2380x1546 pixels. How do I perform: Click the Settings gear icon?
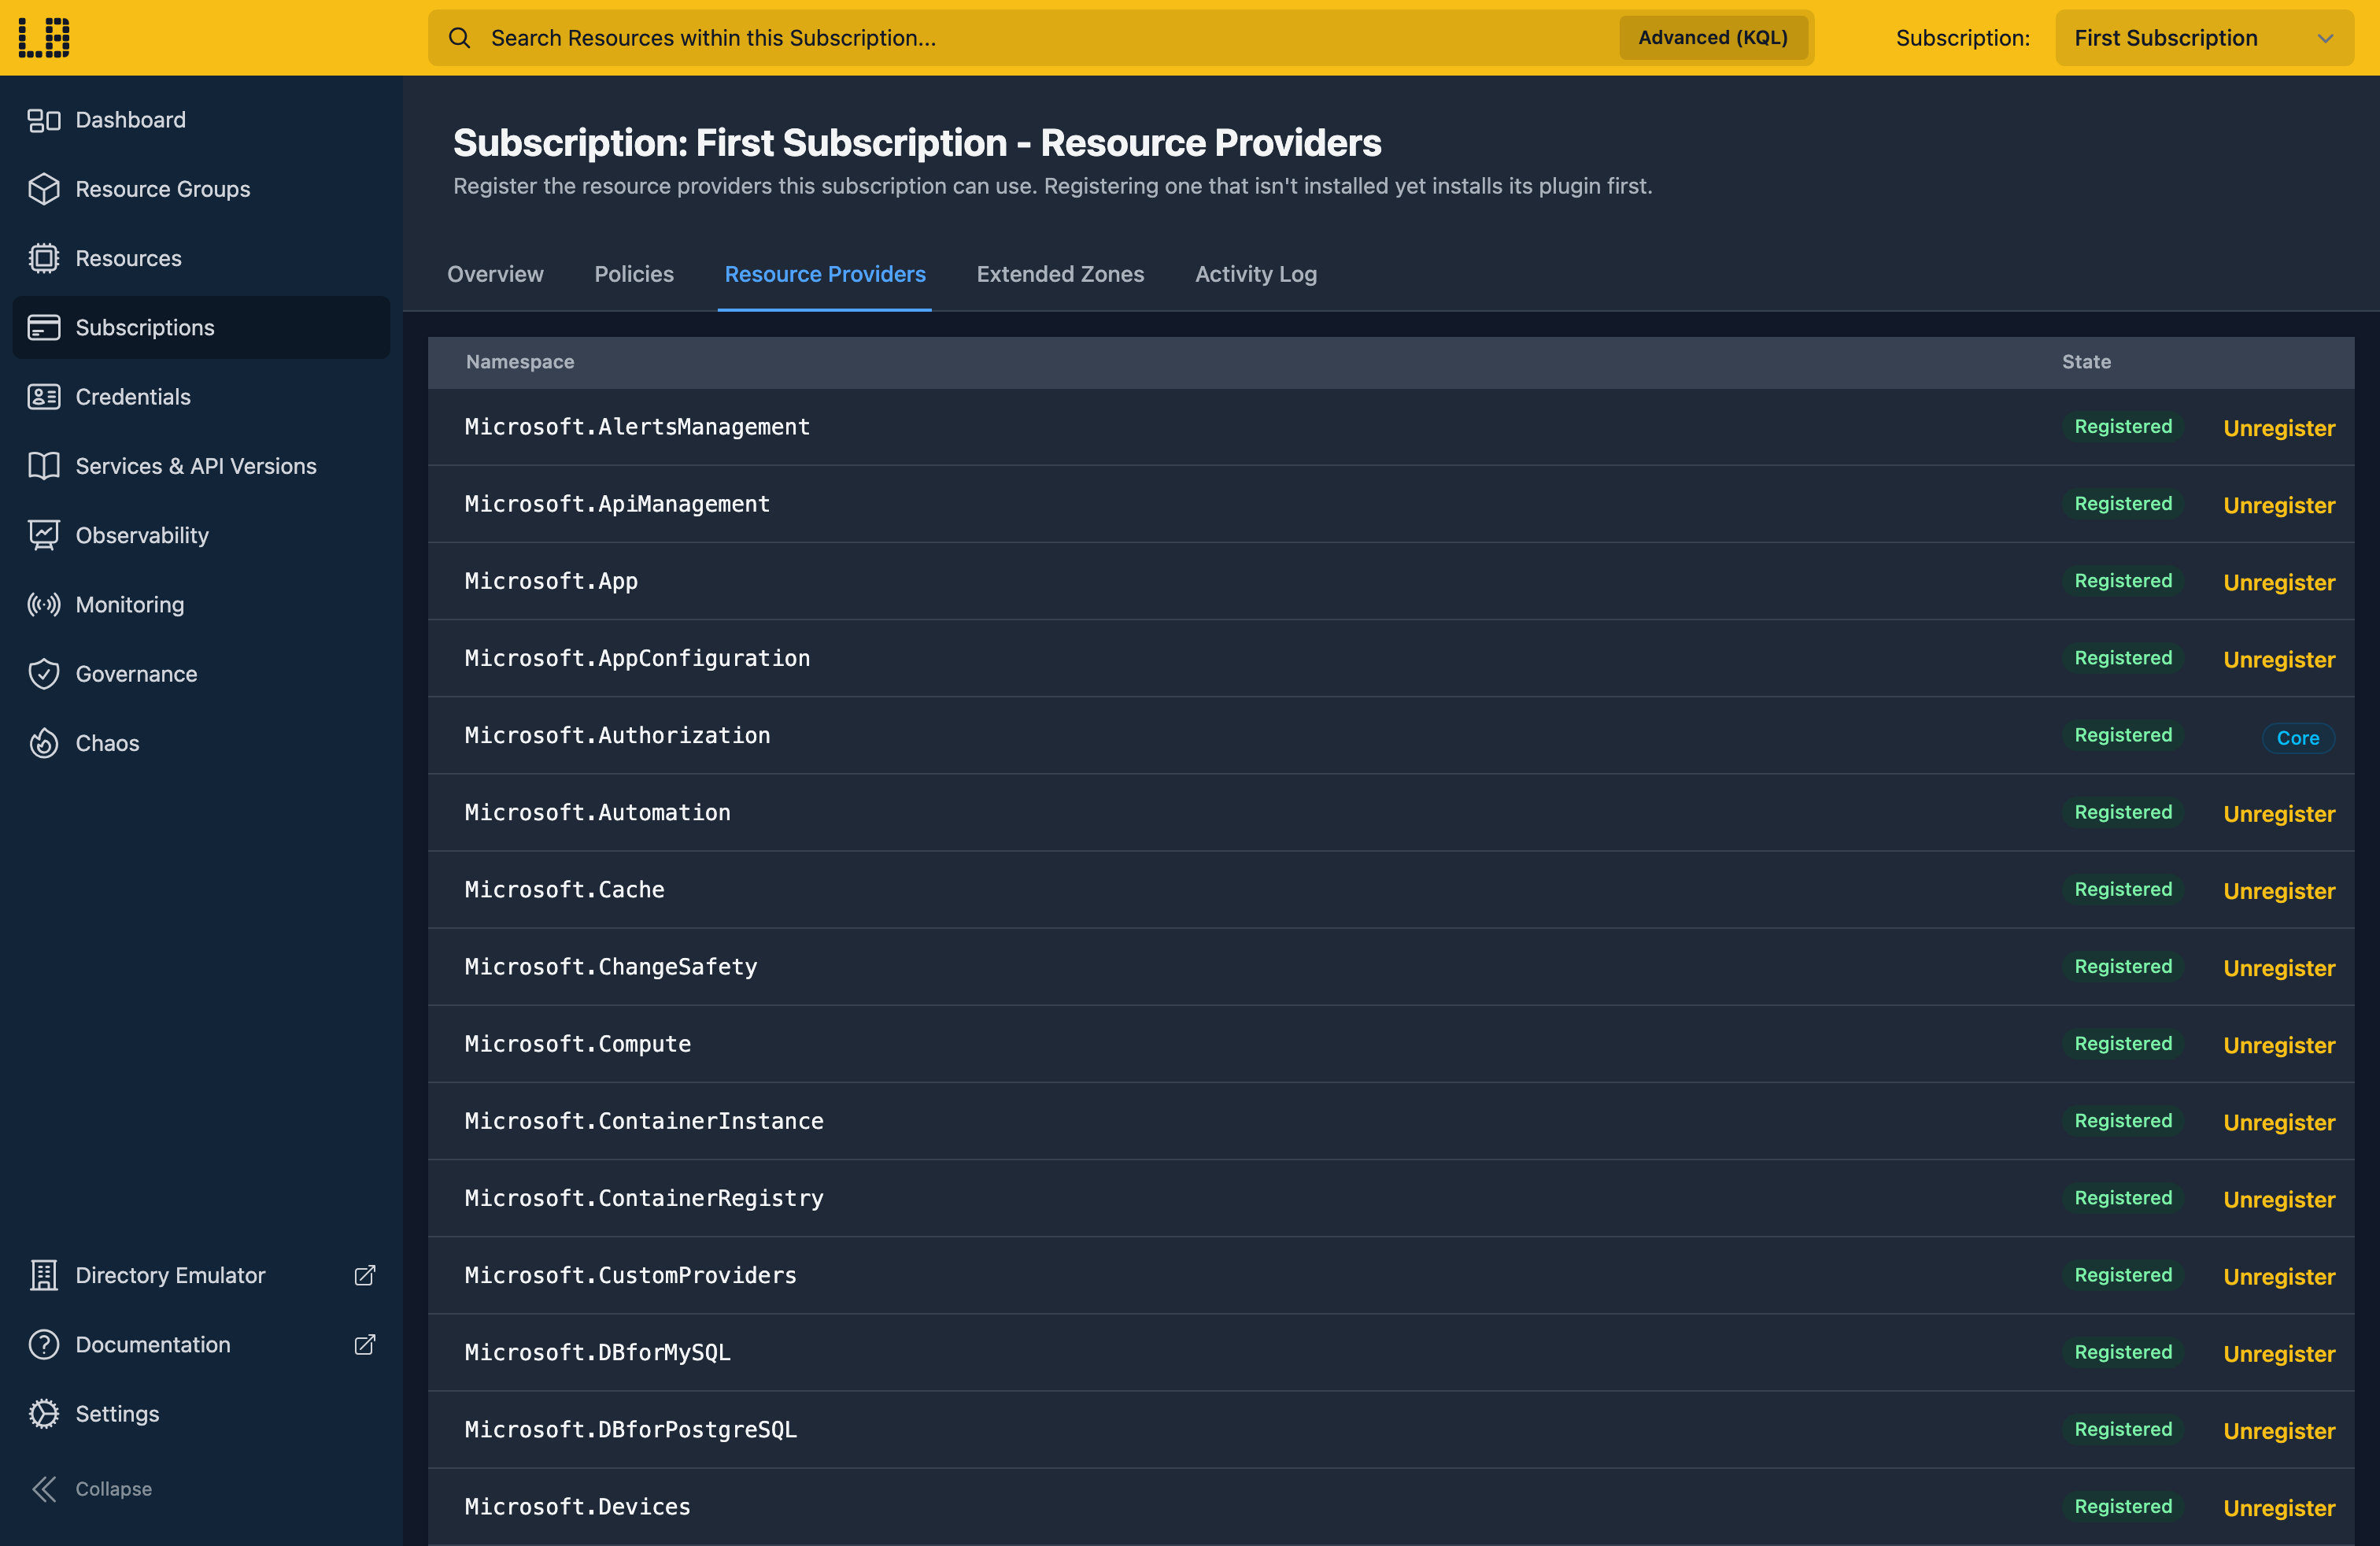44,1413
